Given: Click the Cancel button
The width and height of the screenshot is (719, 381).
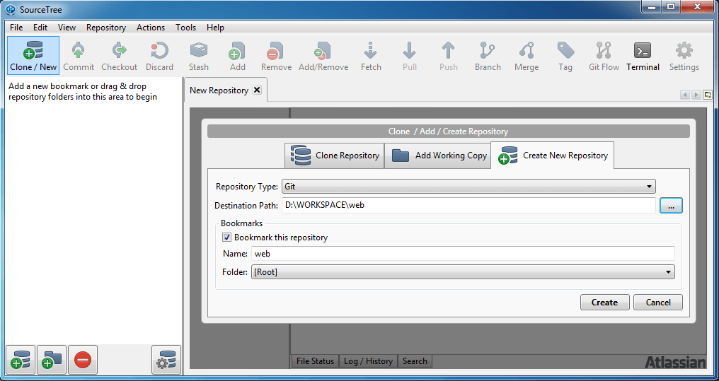Looking at the screenshot, I should pyautogui.click(x=658, y=303).
